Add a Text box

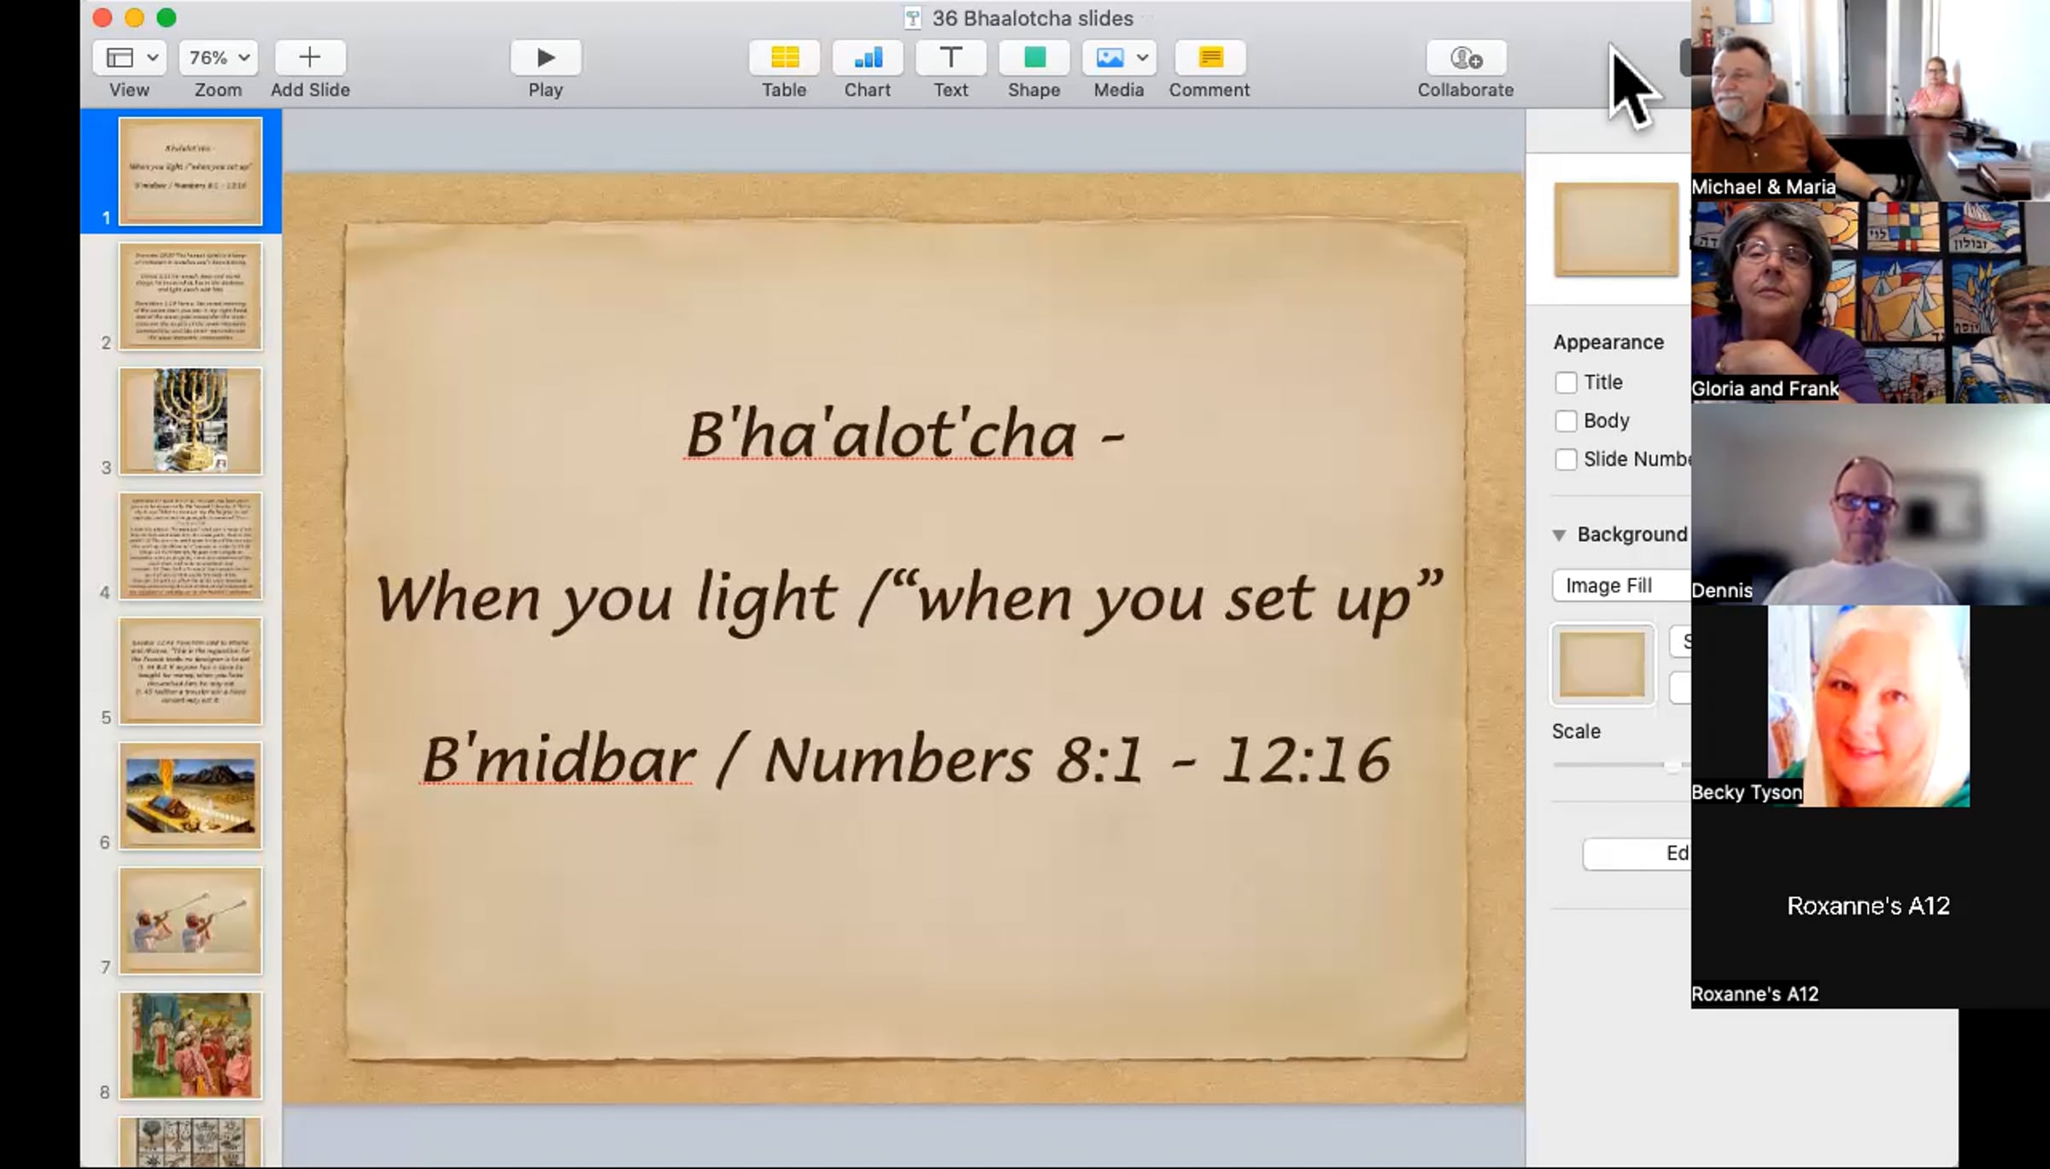[950, 58]
